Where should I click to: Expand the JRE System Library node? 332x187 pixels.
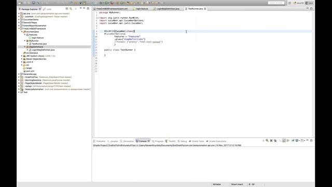(x=22, y=56)
